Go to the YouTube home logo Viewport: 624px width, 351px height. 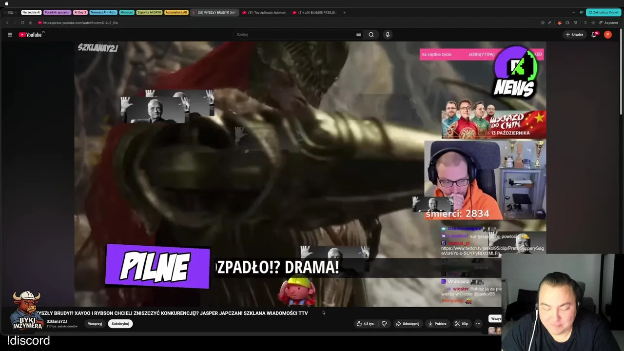point(30,35)
